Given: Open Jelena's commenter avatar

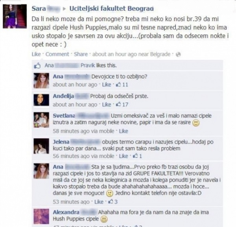Looking at the screenshot, I should tap(41, 146).
